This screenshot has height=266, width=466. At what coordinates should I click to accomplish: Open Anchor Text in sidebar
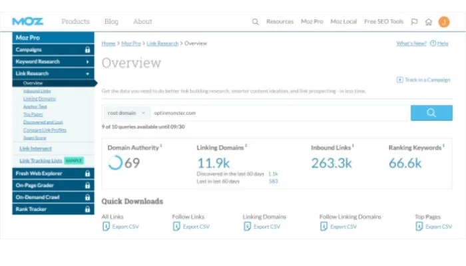click(35, 106)
